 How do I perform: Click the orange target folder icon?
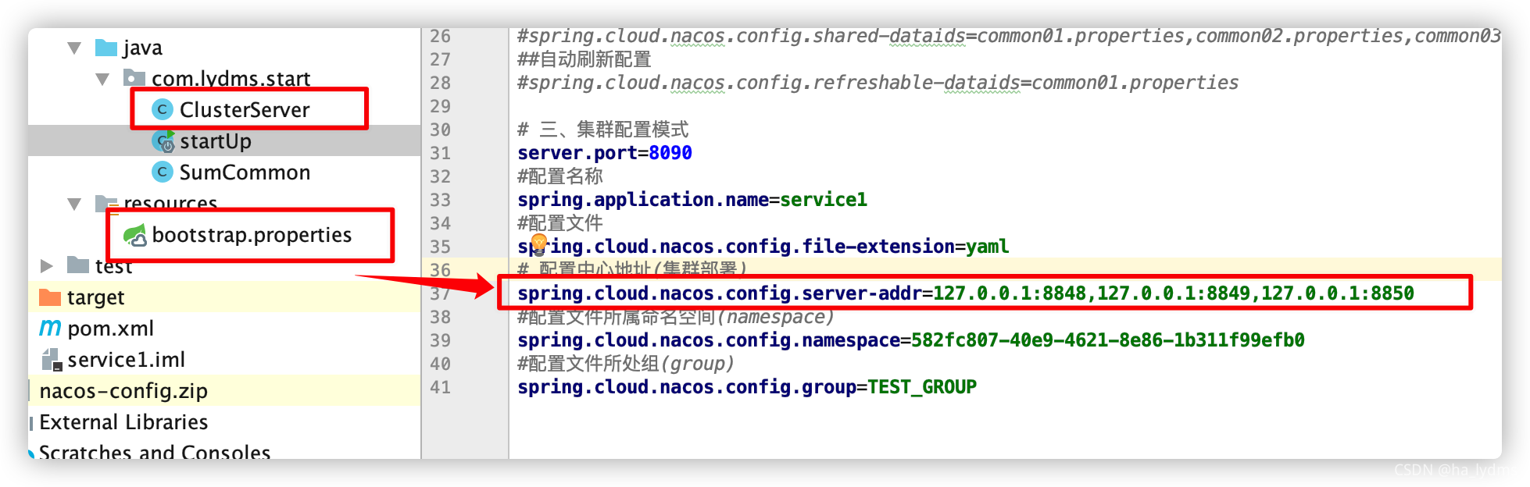point(50,297)
